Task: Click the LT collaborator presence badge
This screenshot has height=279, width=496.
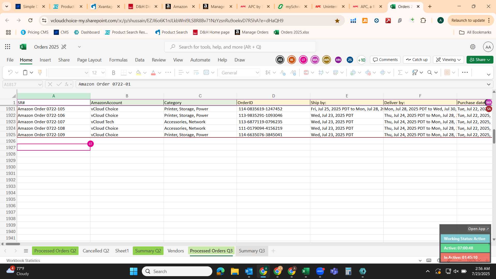Action: pos(303,60)
